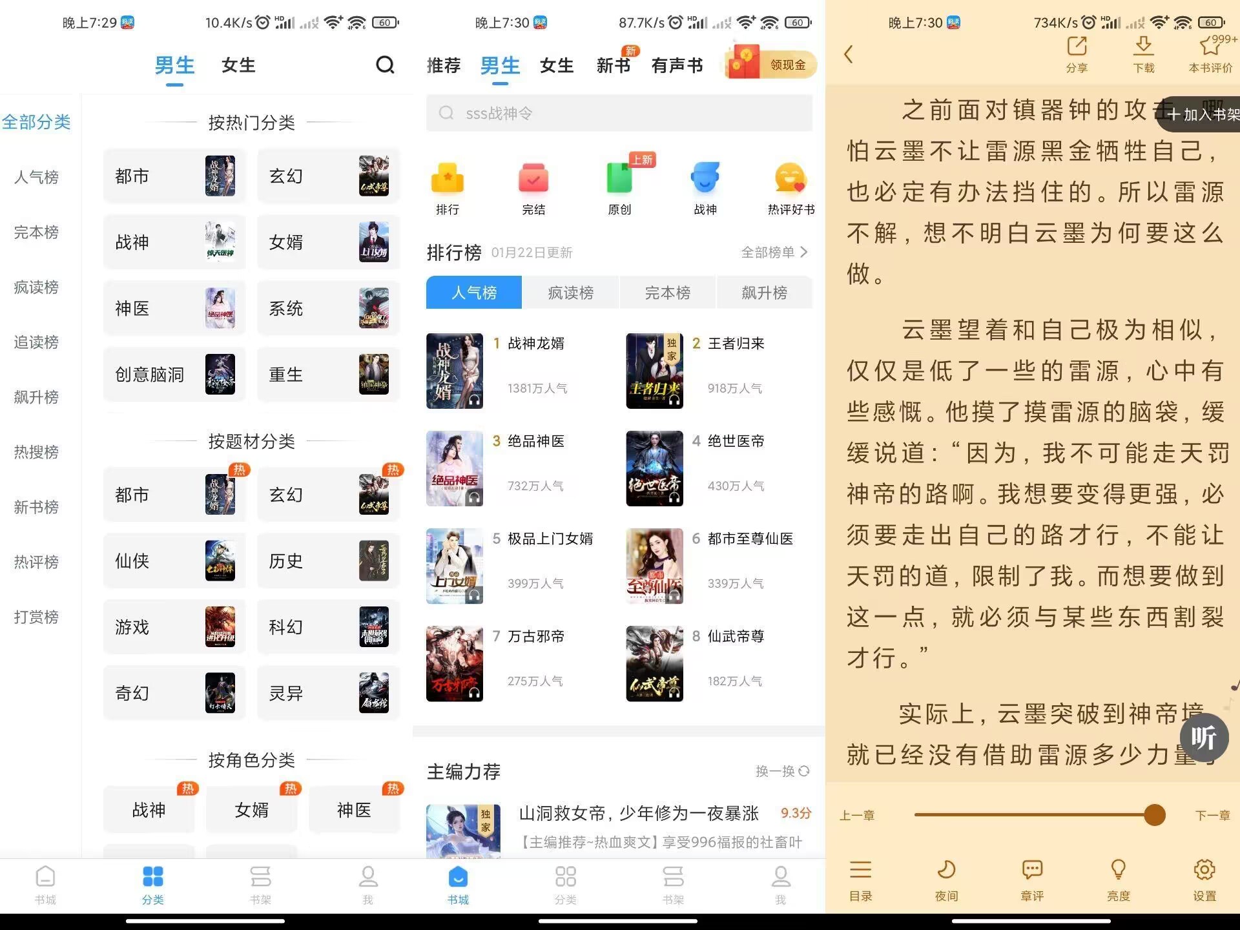This screenshot has width=1240, height=930.
Task: Share the book using the 分享 icon
Action: (x=1077, y=52)
